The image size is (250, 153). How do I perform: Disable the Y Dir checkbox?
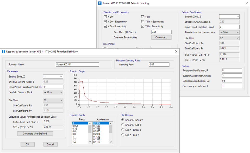pyautogui.click(x=143, y=16)
